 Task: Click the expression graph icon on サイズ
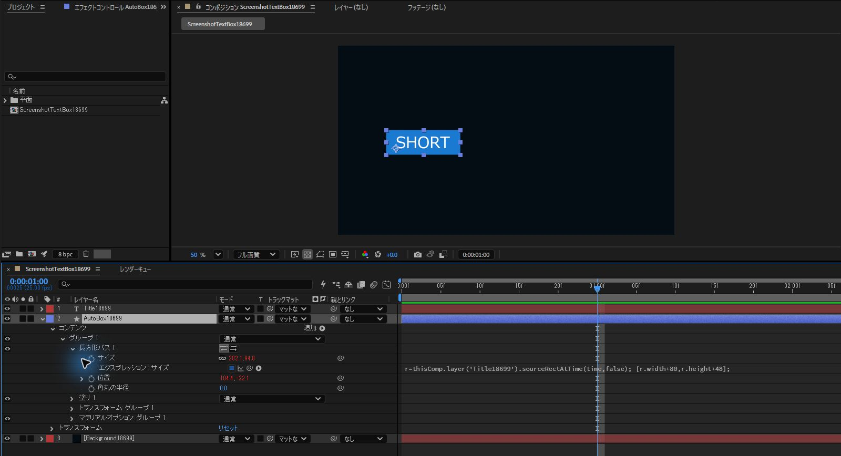[x=240, y=368]
